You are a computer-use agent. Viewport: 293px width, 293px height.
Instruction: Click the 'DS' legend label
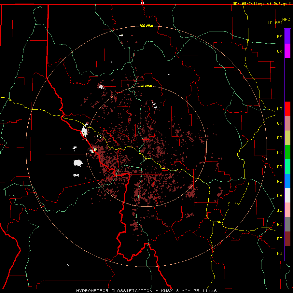(279, 196)
